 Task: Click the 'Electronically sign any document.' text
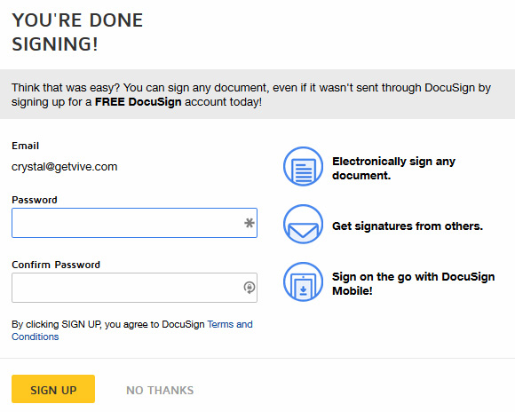394,168
